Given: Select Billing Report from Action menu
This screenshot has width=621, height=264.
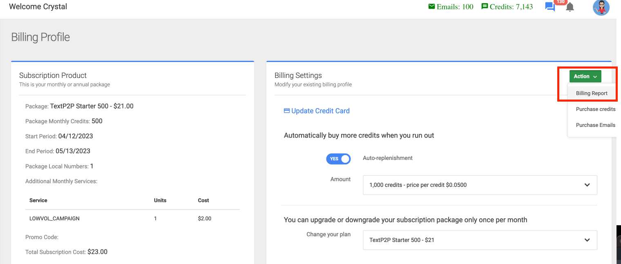Looking at the screenshot, I should point(592,93).
